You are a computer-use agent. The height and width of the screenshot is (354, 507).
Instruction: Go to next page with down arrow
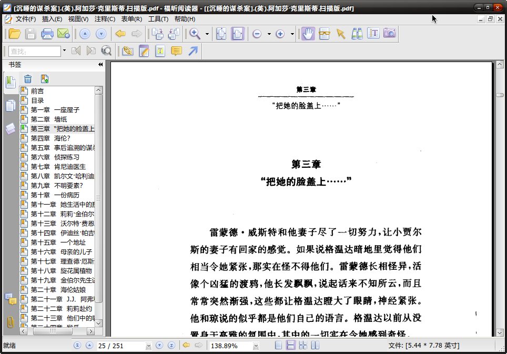101,34
